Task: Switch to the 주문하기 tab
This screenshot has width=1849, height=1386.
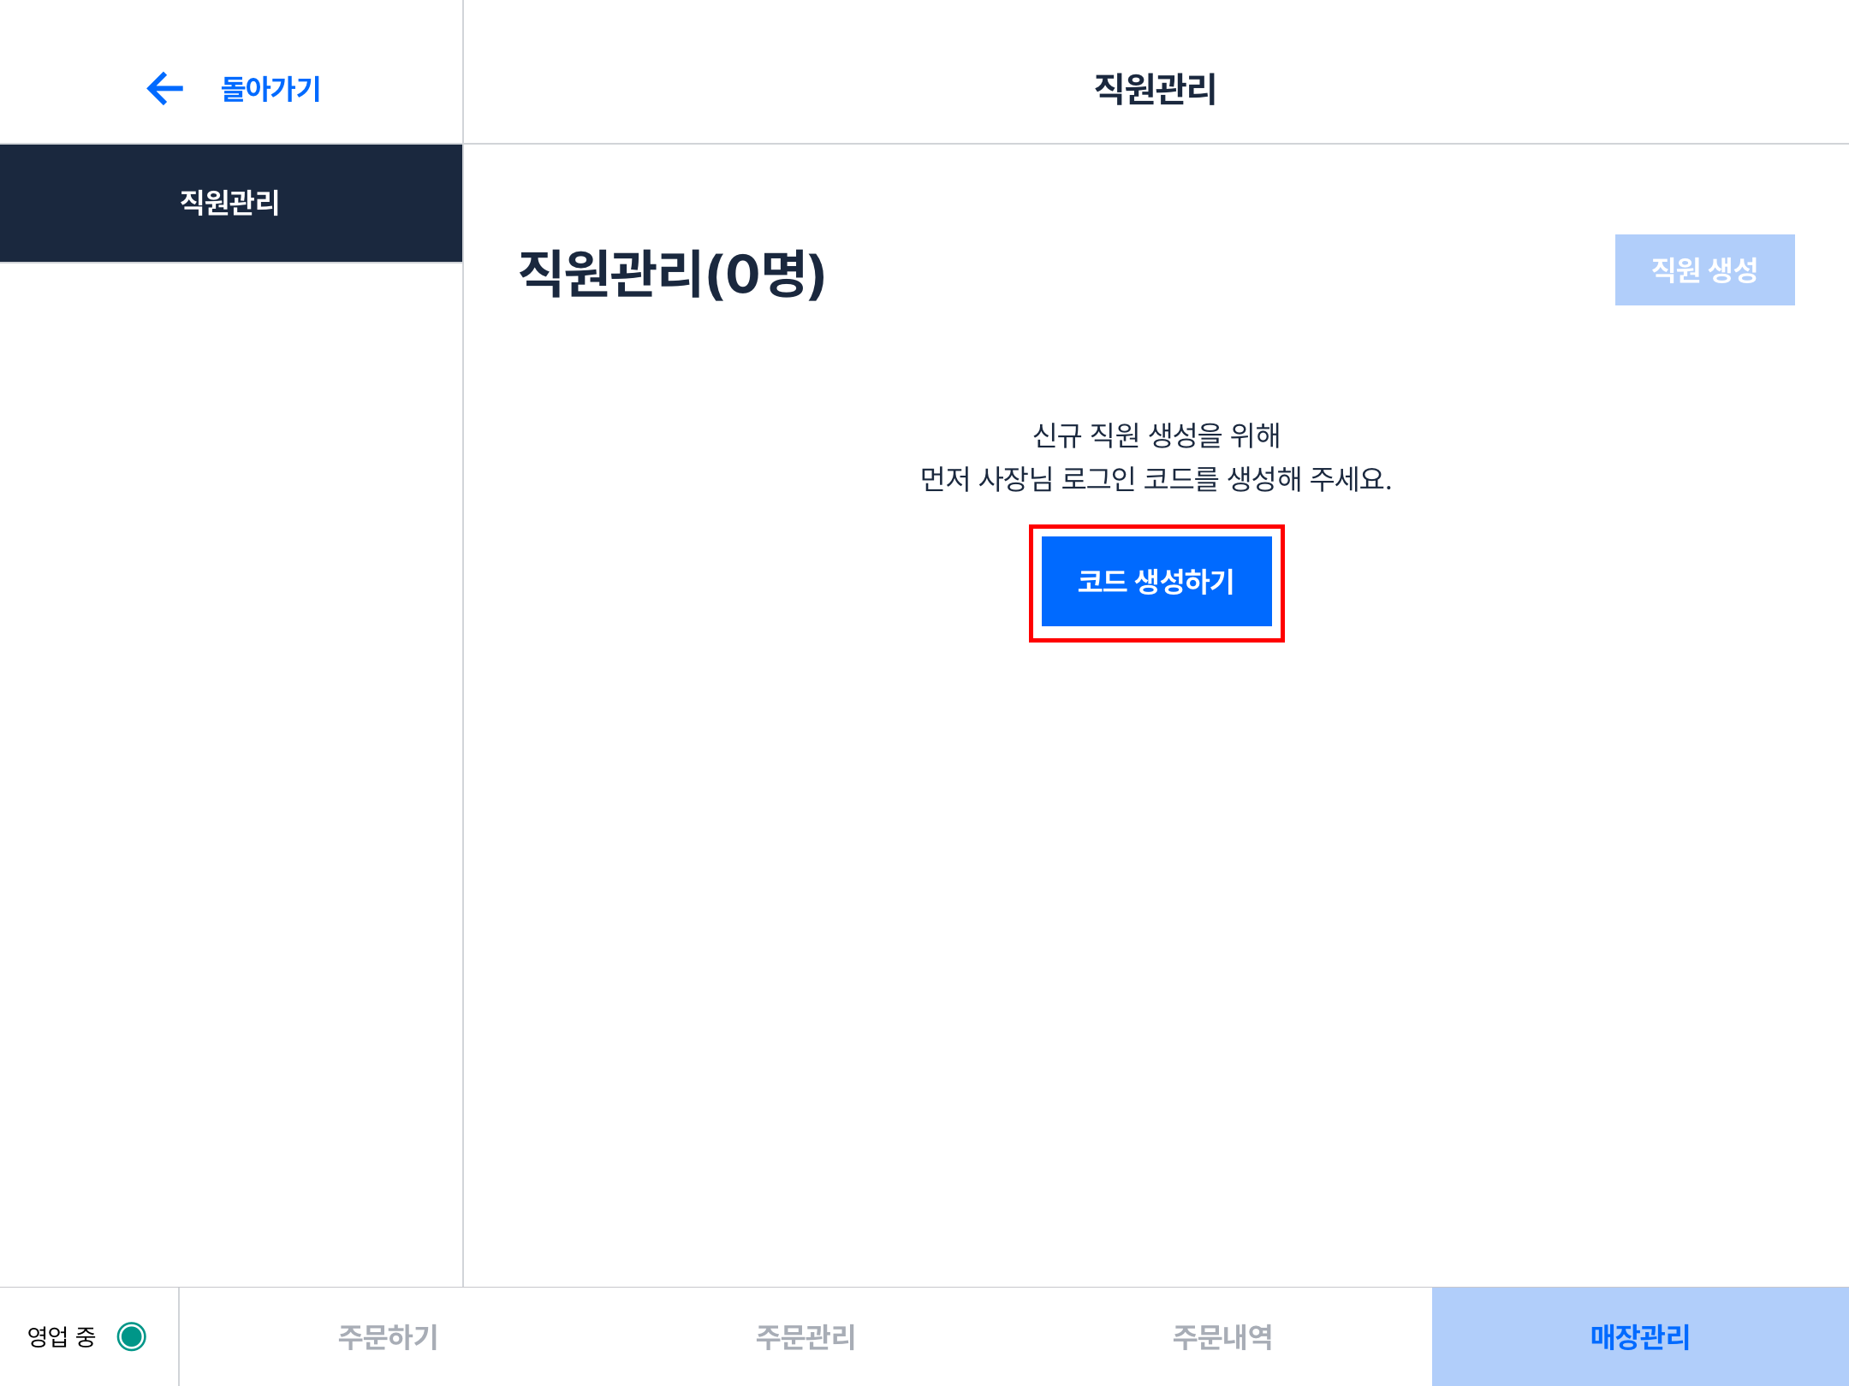Action: (388, 1336)
